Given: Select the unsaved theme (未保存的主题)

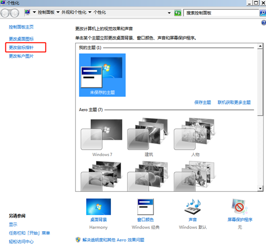Looking at the screenshot, I should tap(102, 75).
